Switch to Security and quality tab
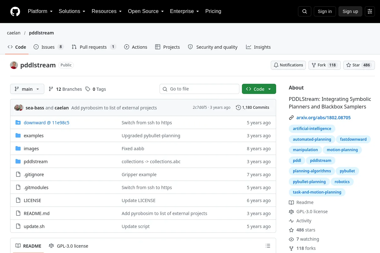The width and height of the screenshot is (380, 253). click(213, 47)
